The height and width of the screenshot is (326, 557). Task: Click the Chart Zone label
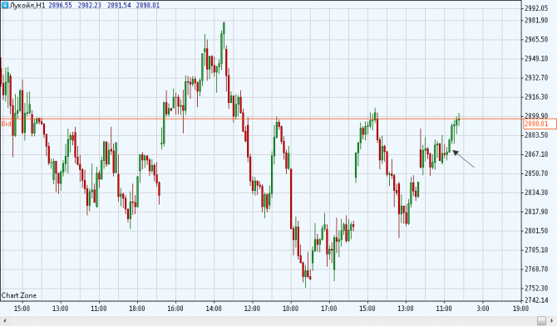[19, 295]
